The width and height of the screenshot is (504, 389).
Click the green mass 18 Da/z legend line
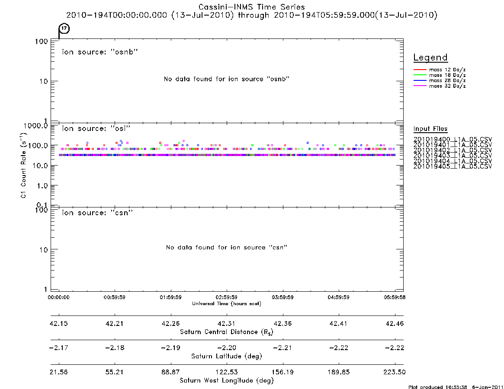pos(420,75)
